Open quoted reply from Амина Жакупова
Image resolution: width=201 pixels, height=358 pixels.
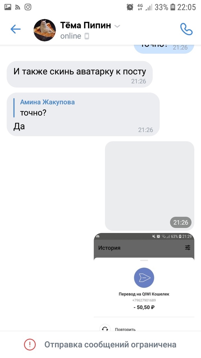47,108
